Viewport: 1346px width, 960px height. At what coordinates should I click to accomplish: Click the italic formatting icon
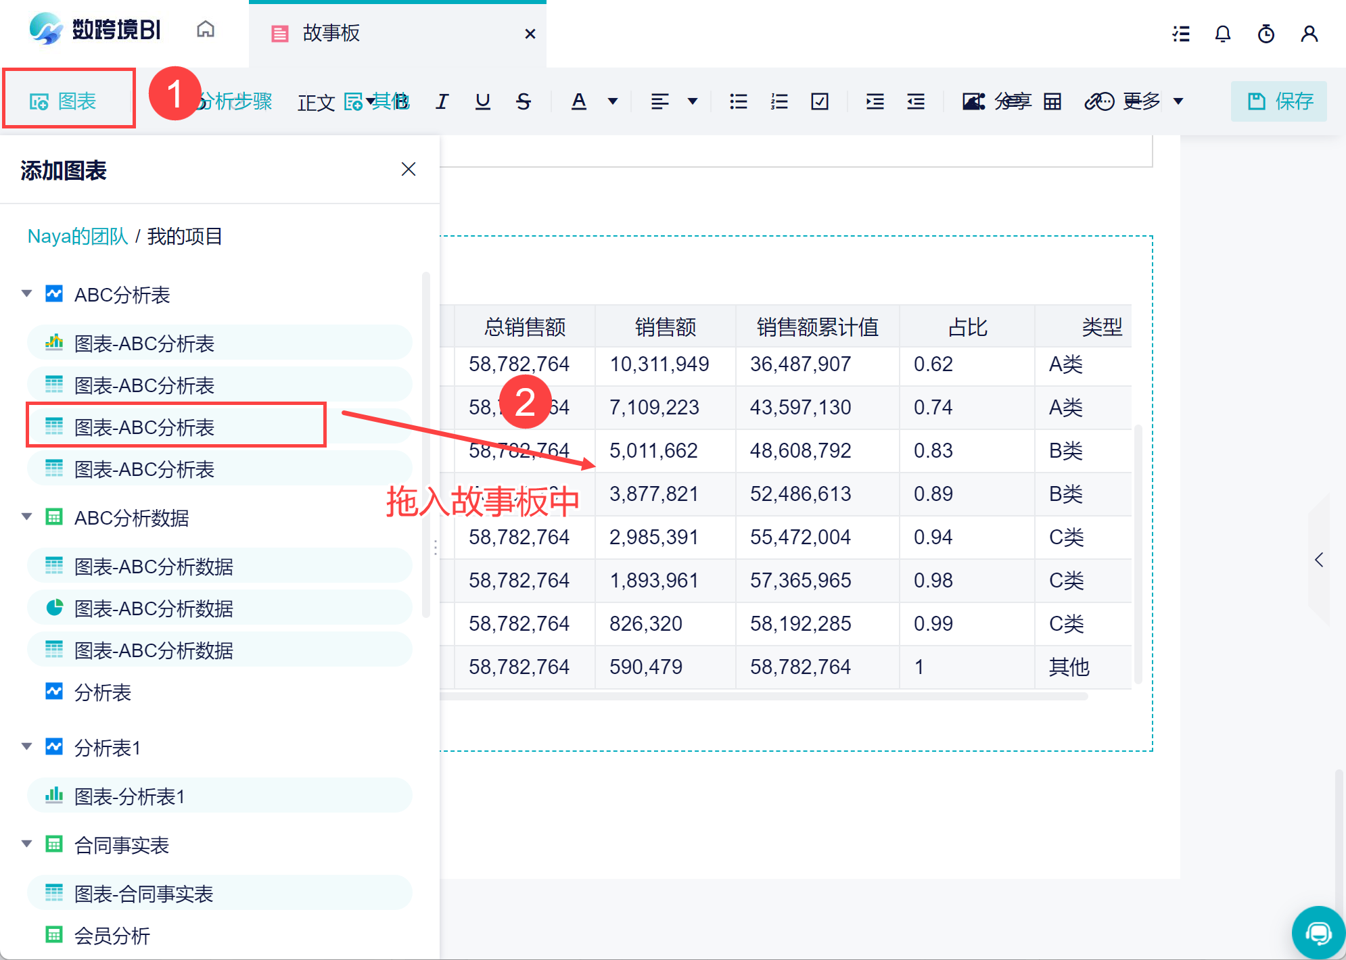[x=442, y=101]
